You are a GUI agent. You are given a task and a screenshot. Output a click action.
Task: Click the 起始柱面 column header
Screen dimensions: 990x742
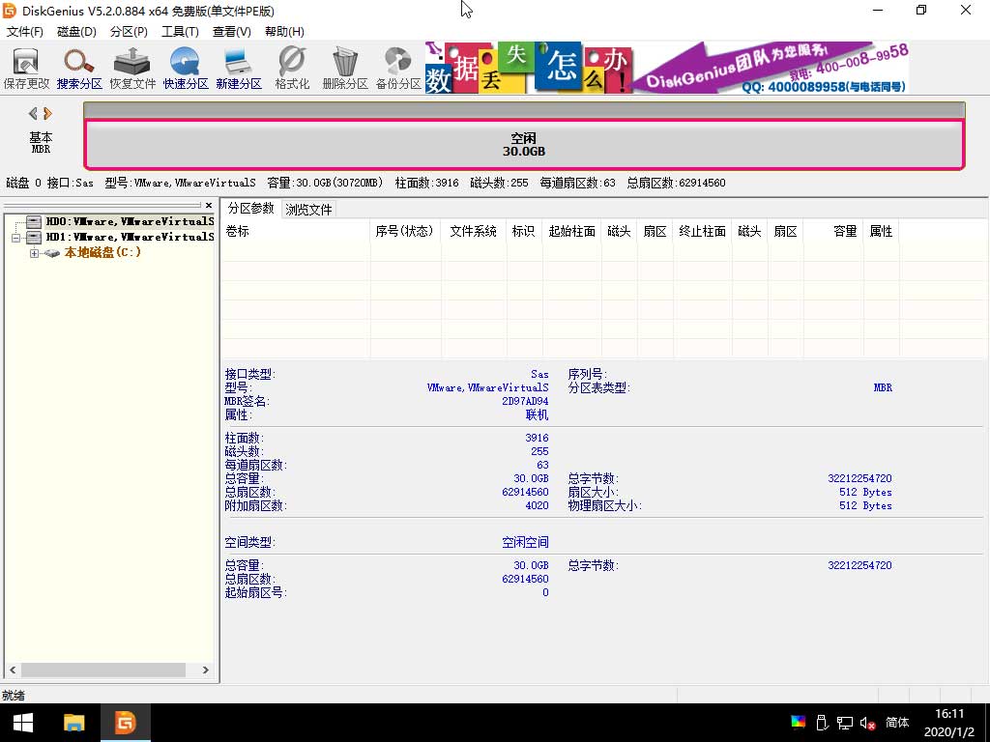572,232
